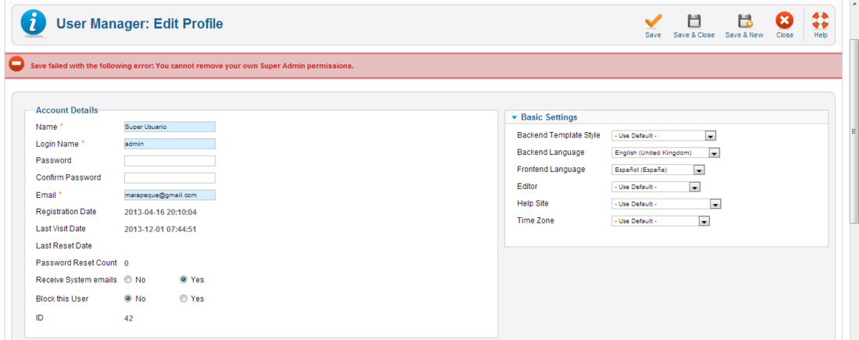
Task: Click the Name input field
Action: [x=169, y=127]
